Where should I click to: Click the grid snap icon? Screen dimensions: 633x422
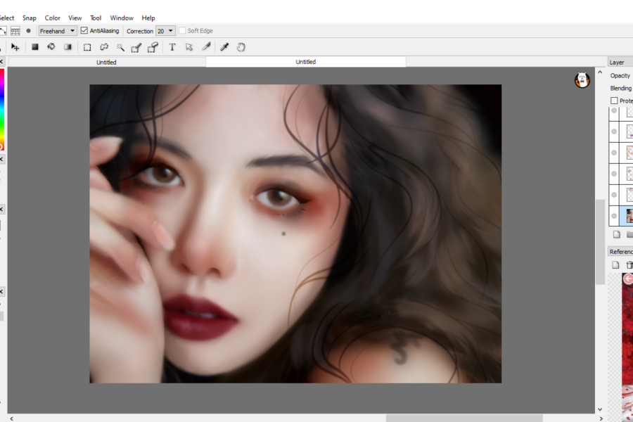pyautogui.click(x=15, y=31)
